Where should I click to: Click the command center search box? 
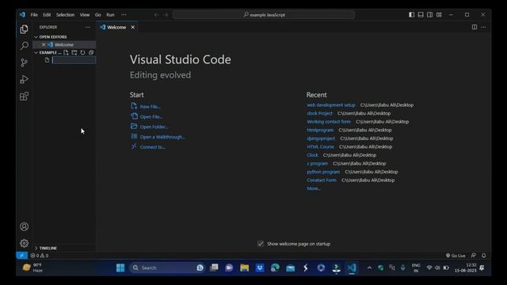point(264,15)
